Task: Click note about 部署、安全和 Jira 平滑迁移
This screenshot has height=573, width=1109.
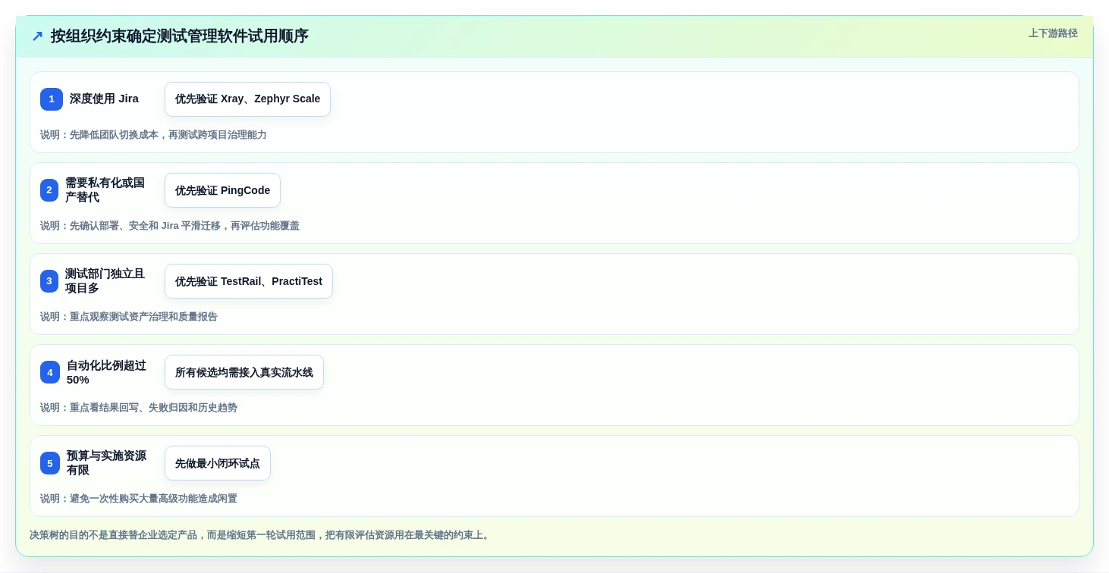Action: [x=170, y=226]
